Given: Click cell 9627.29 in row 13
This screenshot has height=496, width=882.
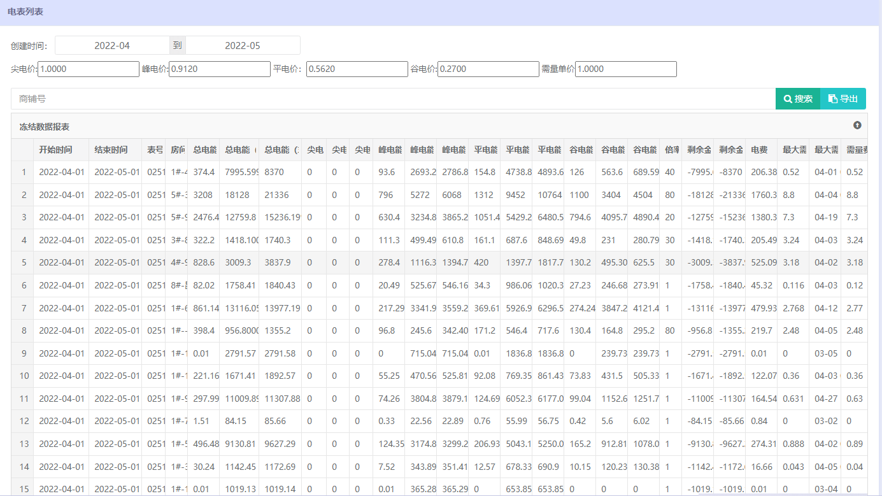Looking at the screenshot, I should 280,444.
